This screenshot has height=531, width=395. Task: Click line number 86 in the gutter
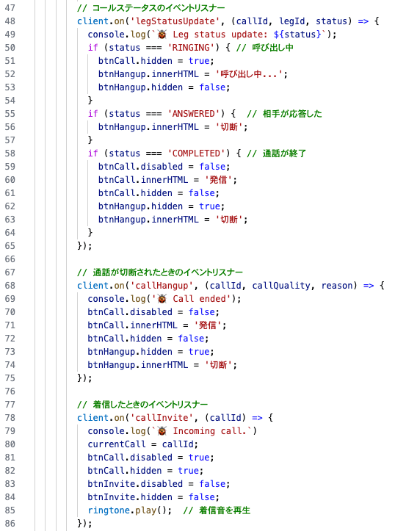point(10,523)
